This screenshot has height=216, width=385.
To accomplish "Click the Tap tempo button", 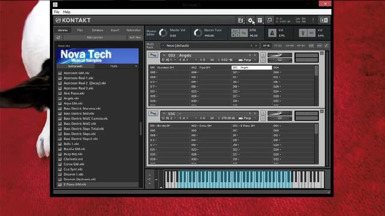I will [244, 33].
